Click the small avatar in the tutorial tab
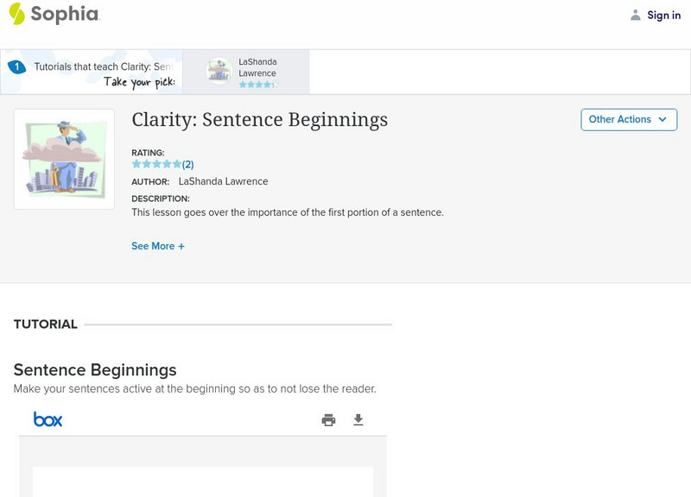 219,71
